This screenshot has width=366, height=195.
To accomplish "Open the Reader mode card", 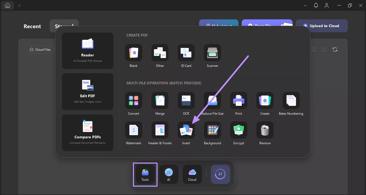I will coord(88,51).
